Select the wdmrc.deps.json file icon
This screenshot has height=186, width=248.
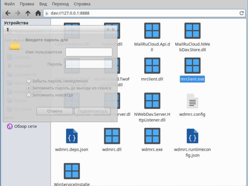(x=72, y=136)
